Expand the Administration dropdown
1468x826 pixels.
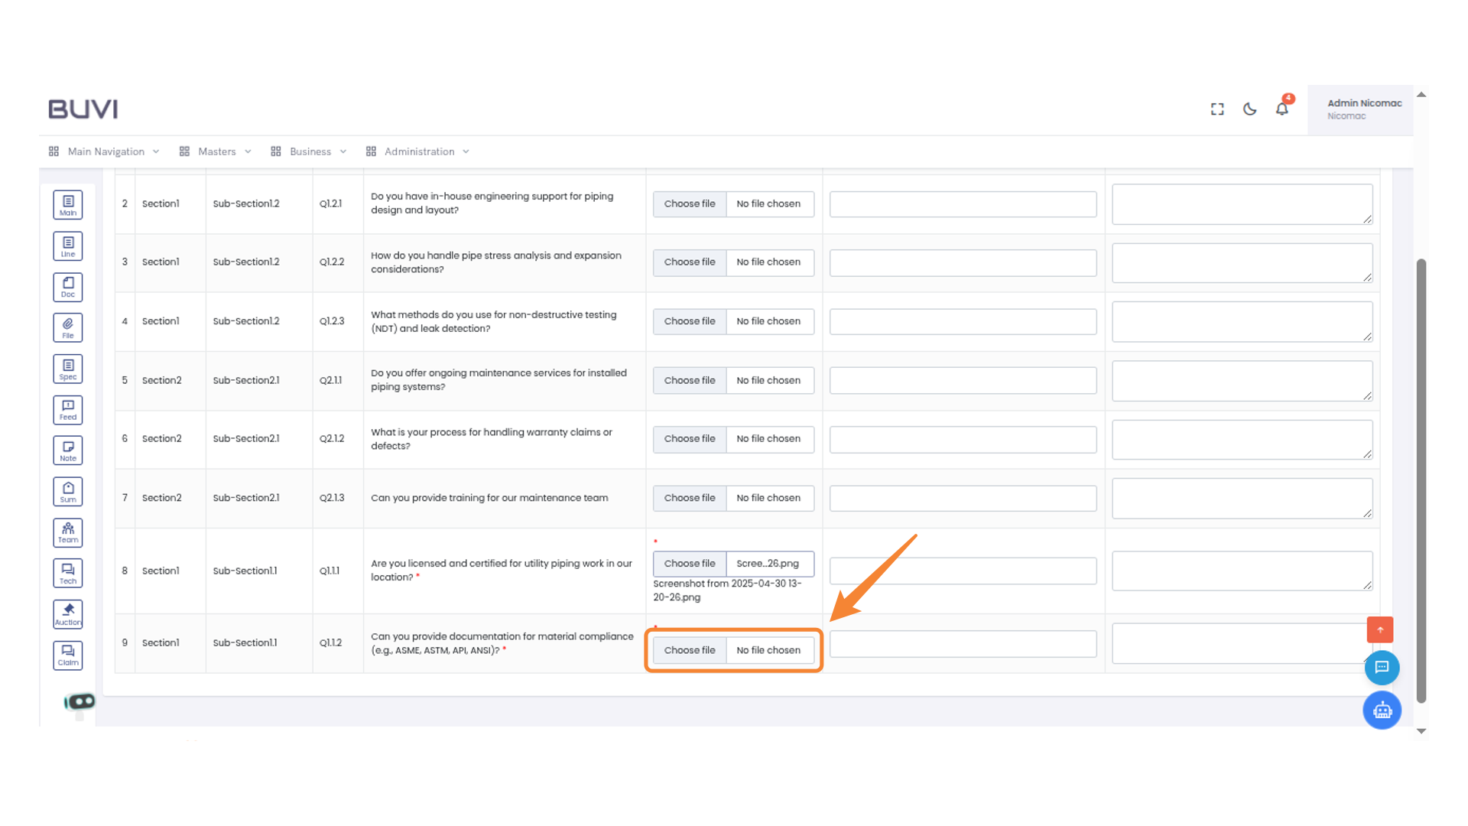pyautogui.click(x=419, y=151)
